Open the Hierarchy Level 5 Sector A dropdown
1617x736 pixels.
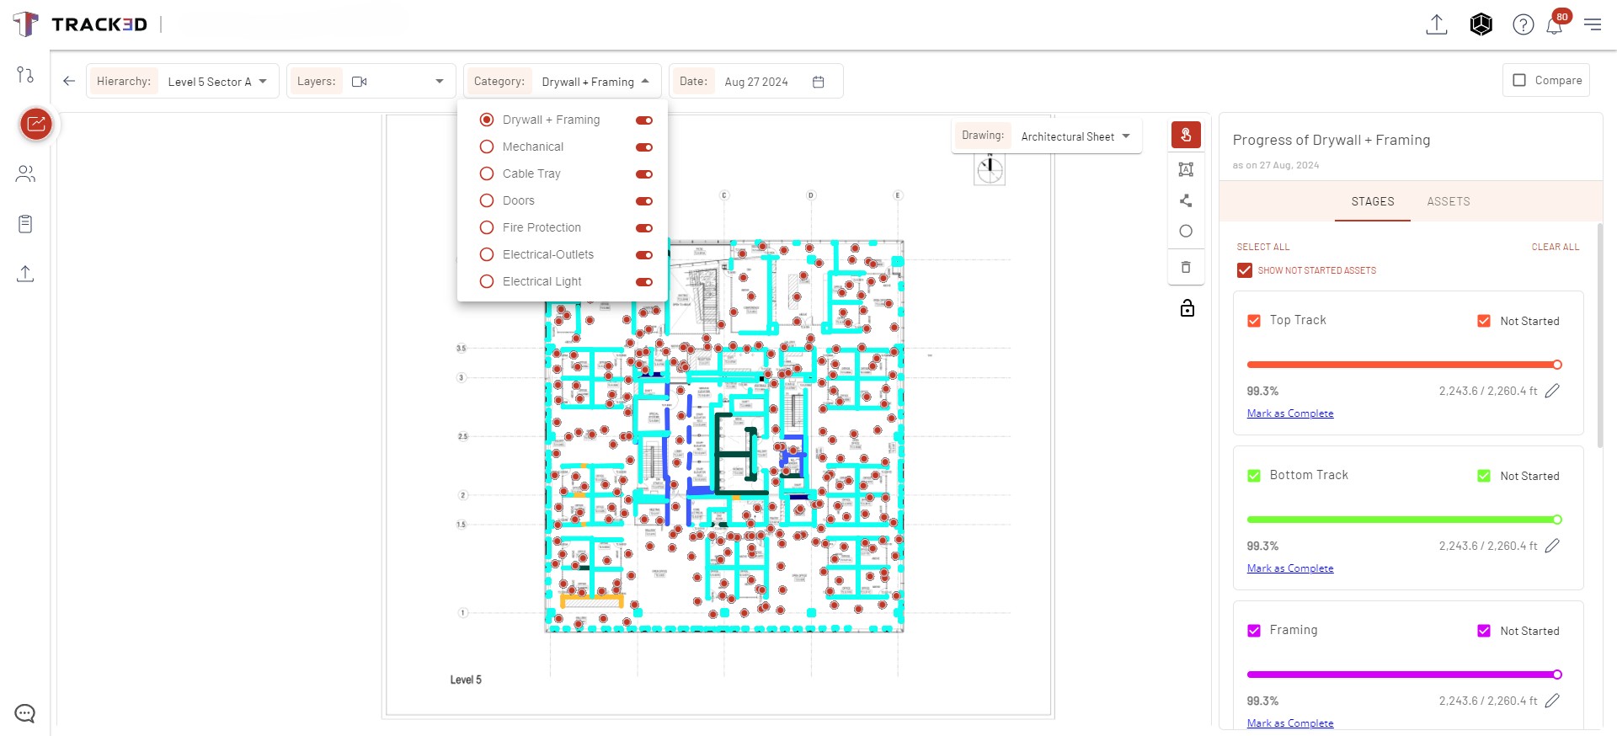(183, 82)
